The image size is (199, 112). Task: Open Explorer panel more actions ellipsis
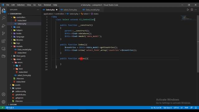tap(38, 10)
